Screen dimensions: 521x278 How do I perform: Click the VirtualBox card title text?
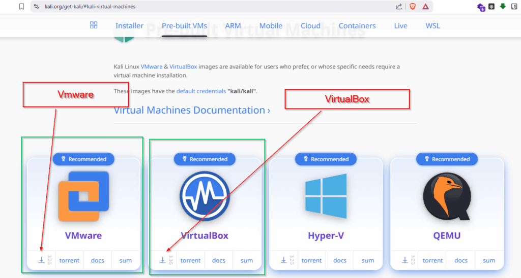[205, 235]
